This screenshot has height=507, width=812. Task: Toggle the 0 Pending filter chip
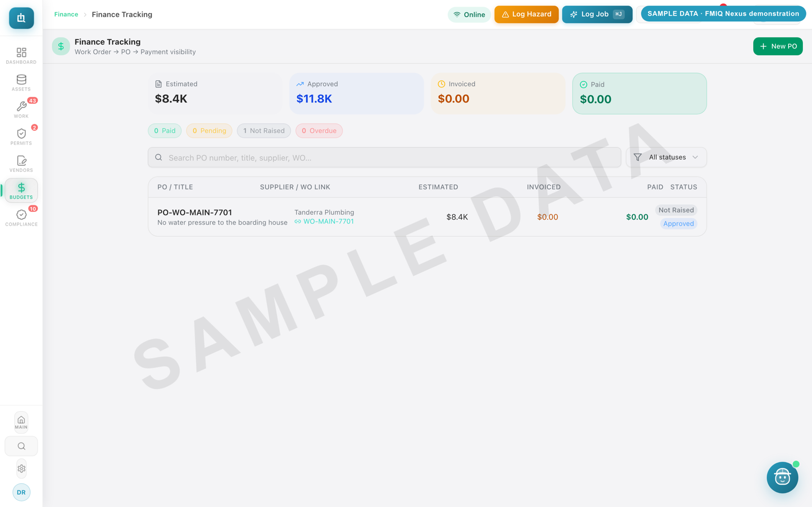tap(210, 131)
